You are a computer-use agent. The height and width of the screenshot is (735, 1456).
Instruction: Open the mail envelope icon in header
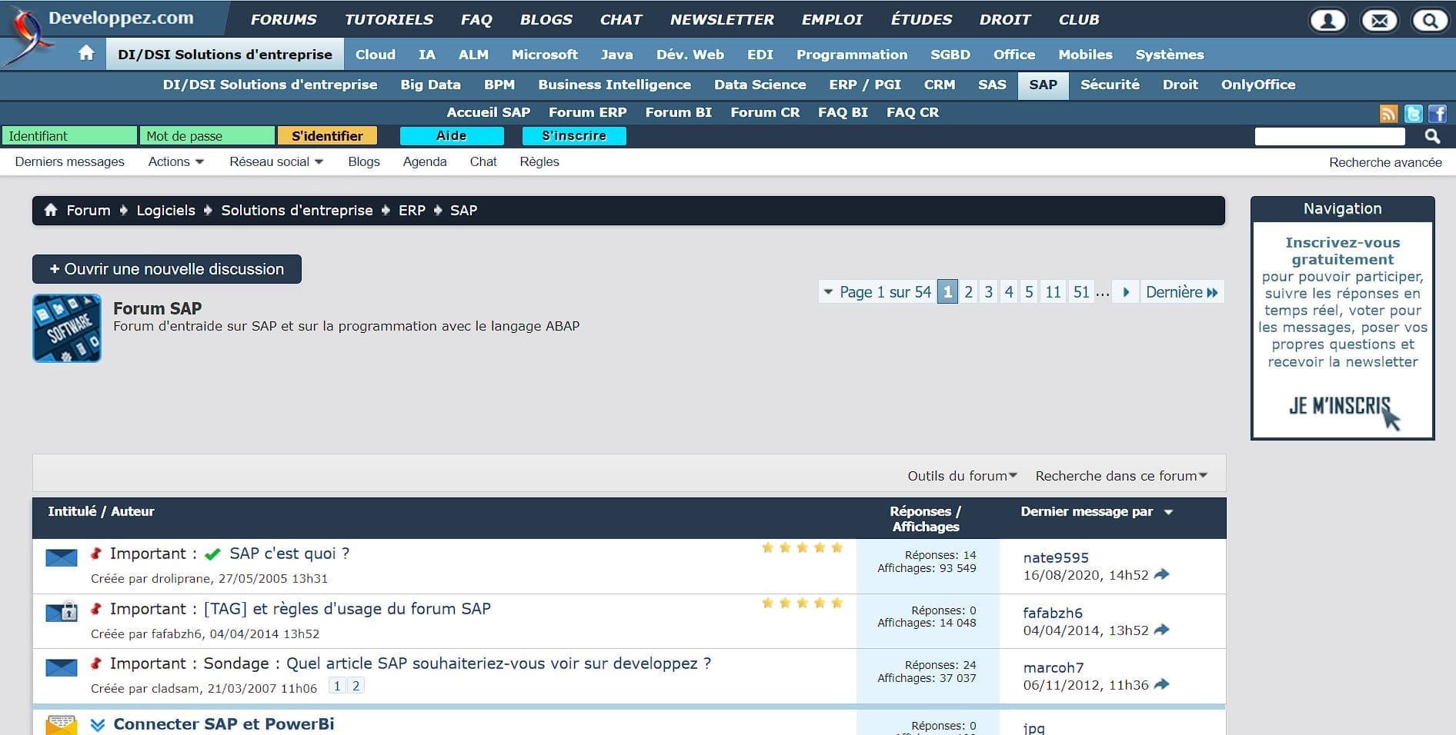1379,20
